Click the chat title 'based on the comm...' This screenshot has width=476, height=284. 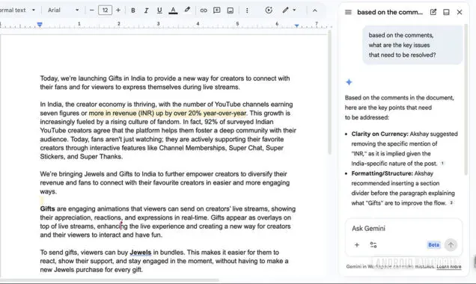[x=390, y=12]
